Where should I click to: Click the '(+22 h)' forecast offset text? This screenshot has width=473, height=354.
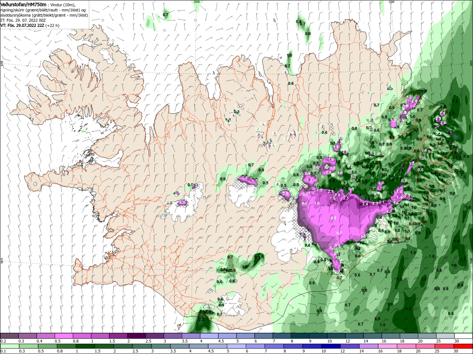click(x=52, y=25)
